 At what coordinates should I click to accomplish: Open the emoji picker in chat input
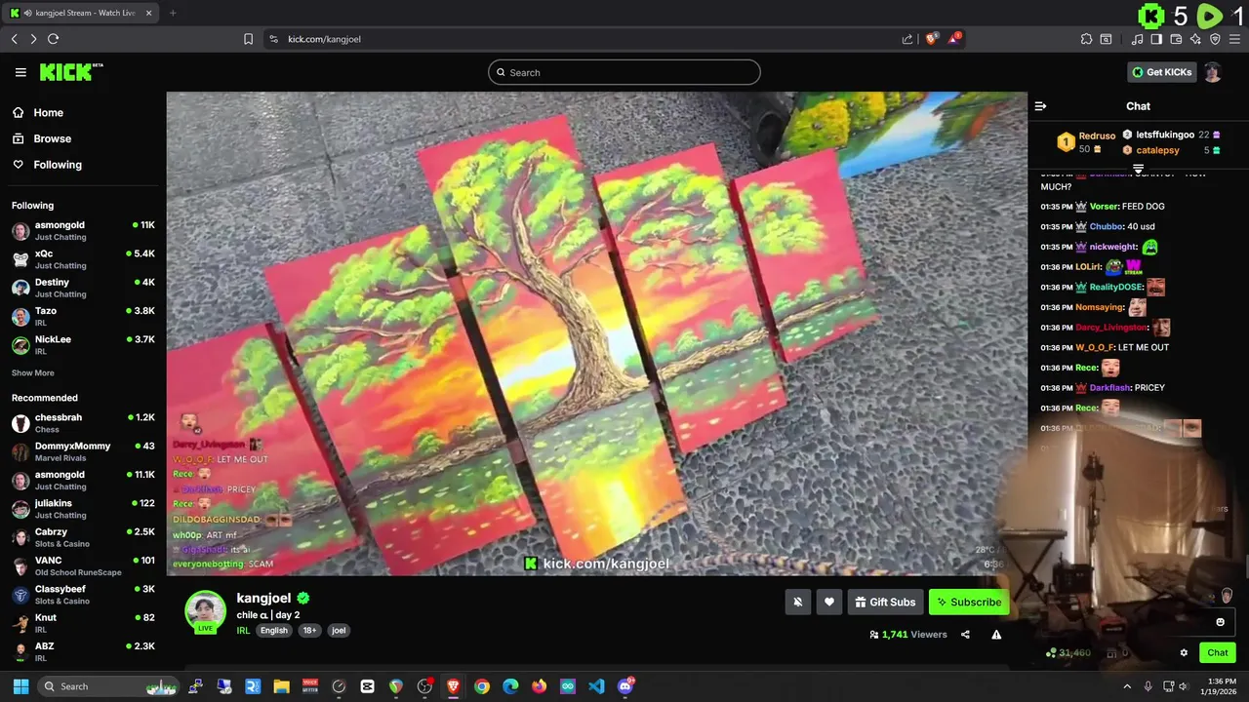pos(1220,622)
